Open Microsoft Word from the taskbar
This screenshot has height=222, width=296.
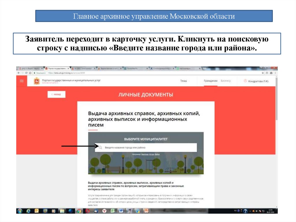coord(121,210)
